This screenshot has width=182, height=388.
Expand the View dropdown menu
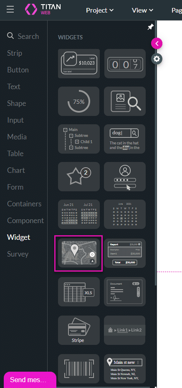[x=142, y=10]
